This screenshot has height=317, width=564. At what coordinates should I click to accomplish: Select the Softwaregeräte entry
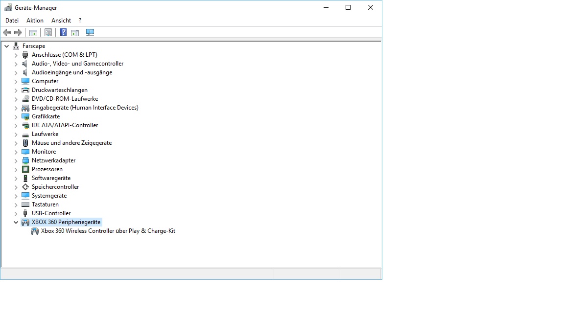pos(51,178)
